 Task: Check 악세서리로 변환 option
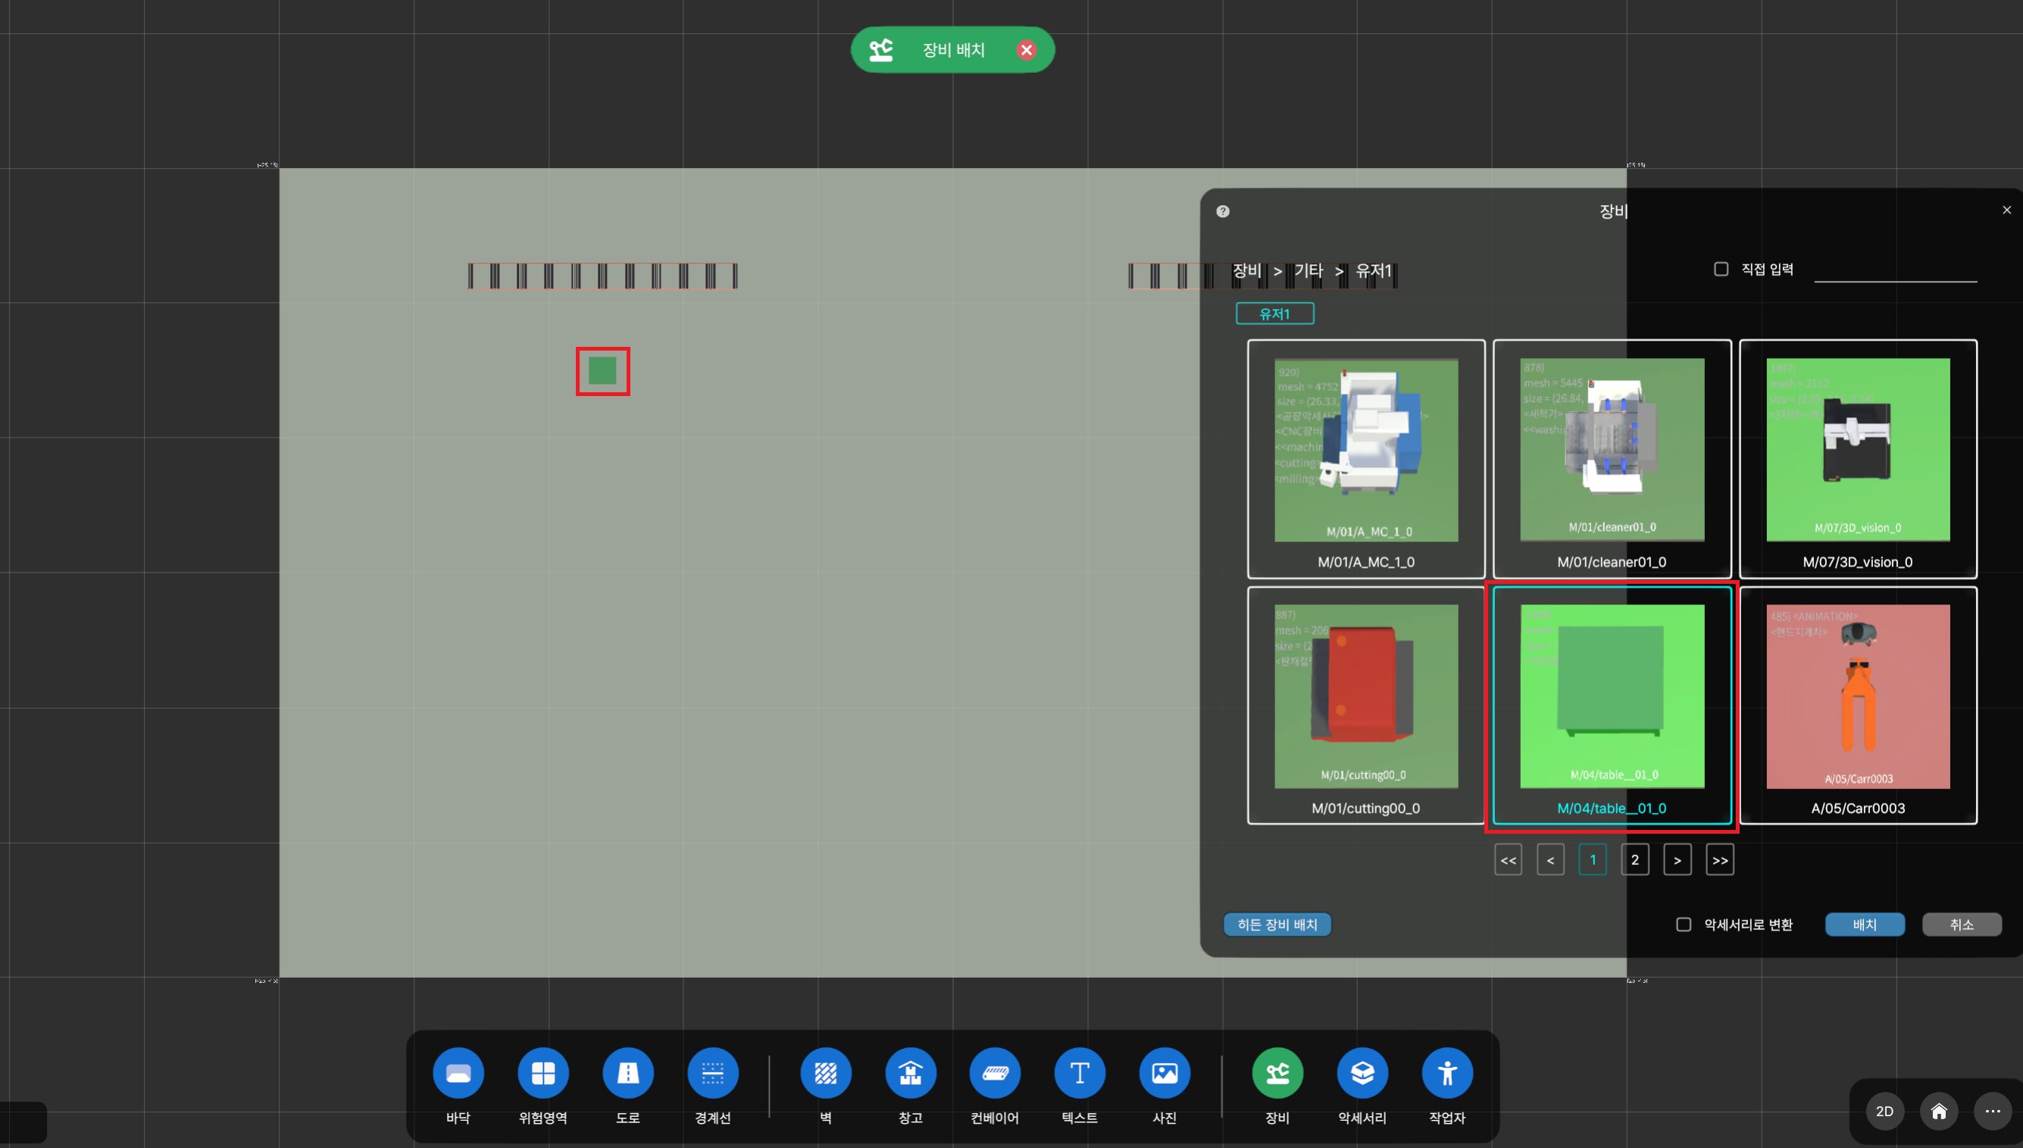point(1683,924)
